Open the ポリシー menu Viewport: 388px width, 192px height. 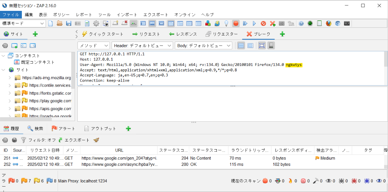coord(61,15)
